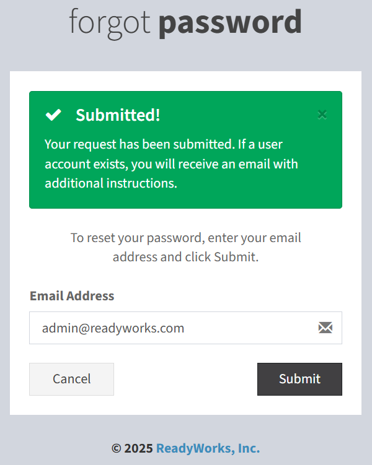
Task: Open the ReadyWorks, Inc. link
Action: (x=208, y=448)
